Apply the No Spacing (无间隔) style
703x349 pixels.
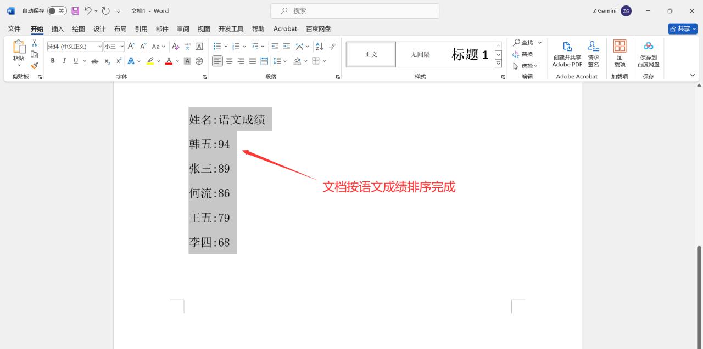click(421, 54)
